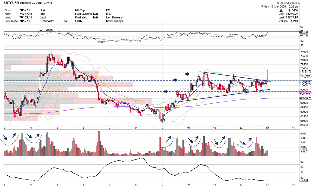
Task: Click the volume tag 1409
Action: pyautogui.click(x=303, y=150)
